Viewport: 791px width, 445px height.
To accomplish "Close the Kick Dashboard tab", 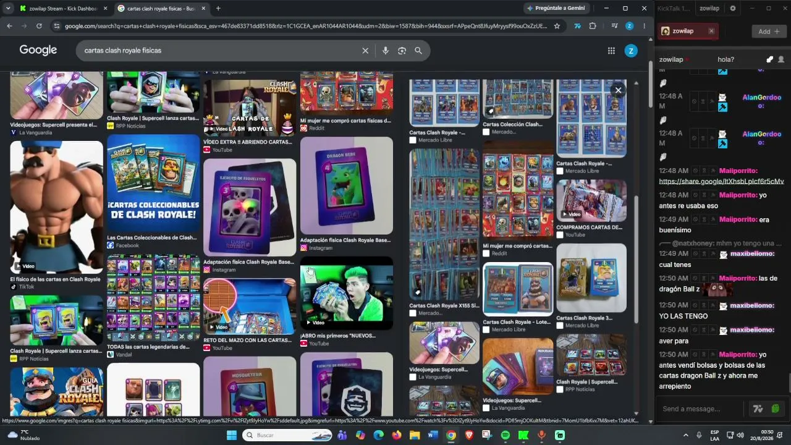I will click(x=105, y=9).
